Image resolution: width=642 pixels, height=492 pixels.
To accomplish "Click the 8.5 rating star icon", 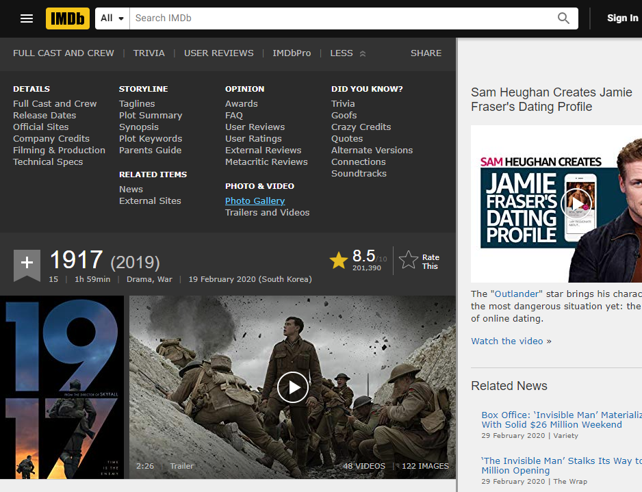I will point(339,260).
